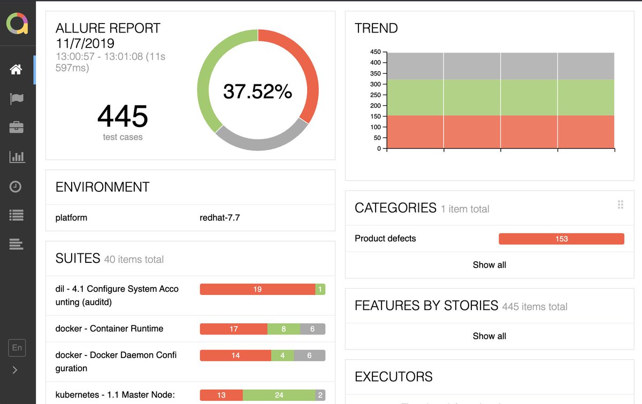Click Show all in Categories widget
The image size is (642, 404).
pyautogui.click(x=490, y=265)
